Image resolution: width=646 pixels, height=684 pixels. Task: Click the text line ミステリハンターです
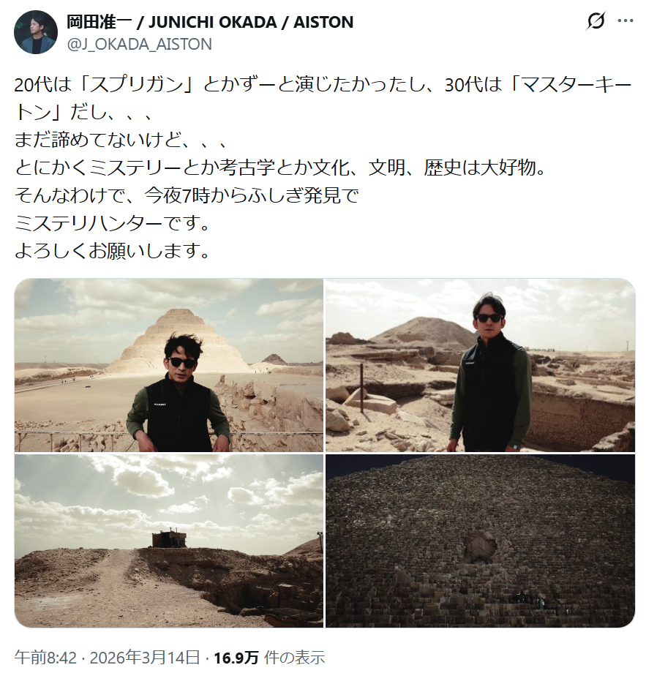113,223
